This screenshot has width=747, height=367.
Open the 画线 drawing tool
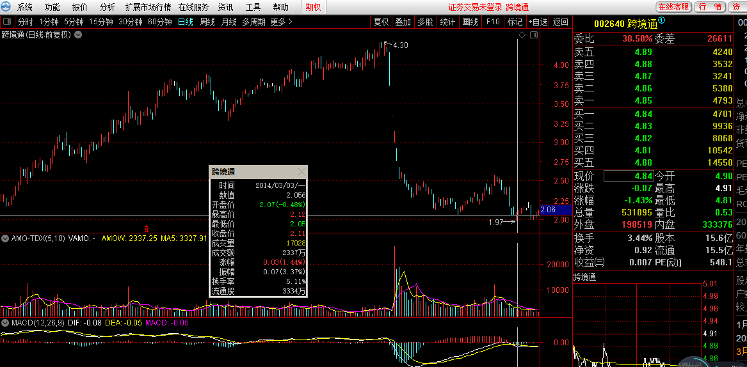(x=470, y=22)
